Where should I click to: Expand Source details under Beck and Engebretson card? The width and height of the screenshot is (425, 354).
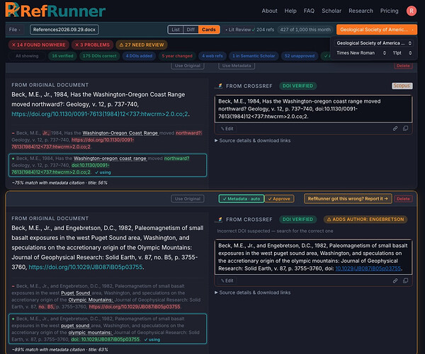coord(253,292)
